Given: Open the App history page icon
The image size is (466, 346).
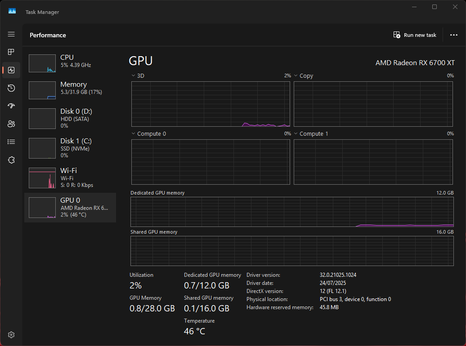Looking at the screenshot, I should pyautogui.click(x=11, y=88).
